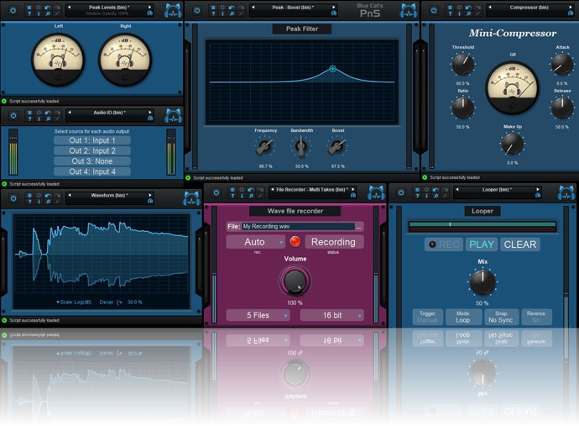Click the Looper position progress bar

tap(482, 225)
